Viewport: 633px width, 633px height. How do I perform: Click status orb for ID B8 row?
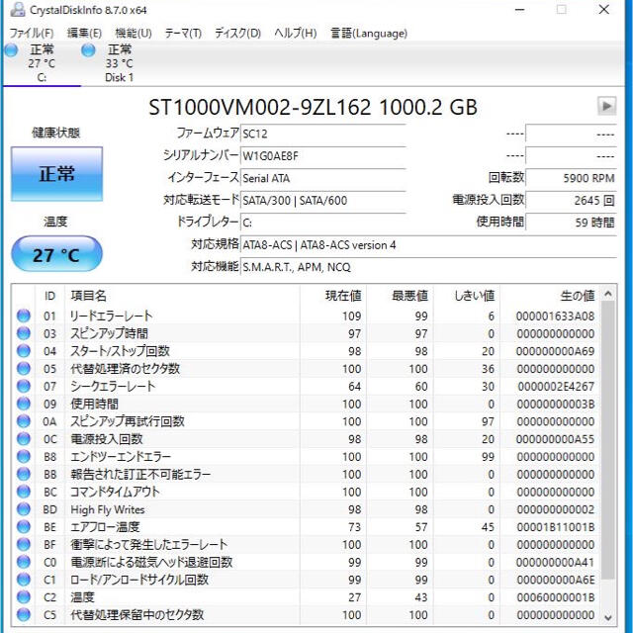(24, 457)
